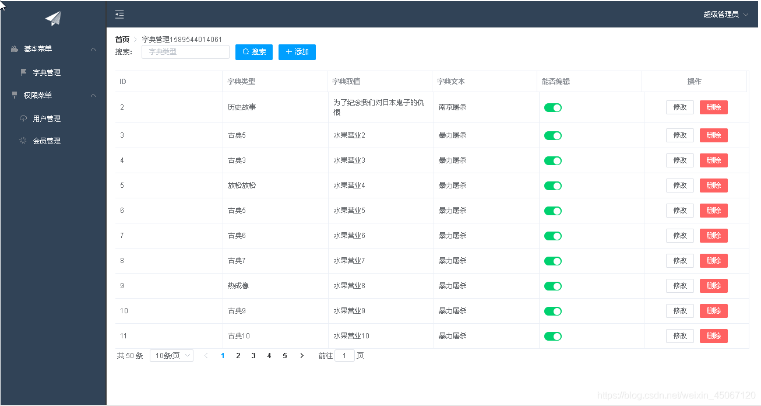This screenshot has height=406, width=761.
Task: Toggle 能否编辑 switch for ID 11
Action: [553, 336]
